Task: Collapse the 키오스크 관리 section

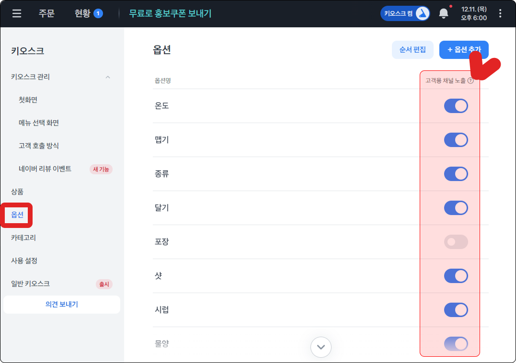Action: click(x=108, y=77)
